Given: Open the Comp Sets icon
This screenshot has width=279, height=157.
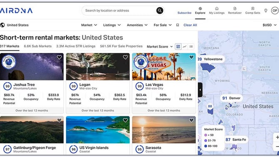Looking at the screenshot, I should coord(253,9).
